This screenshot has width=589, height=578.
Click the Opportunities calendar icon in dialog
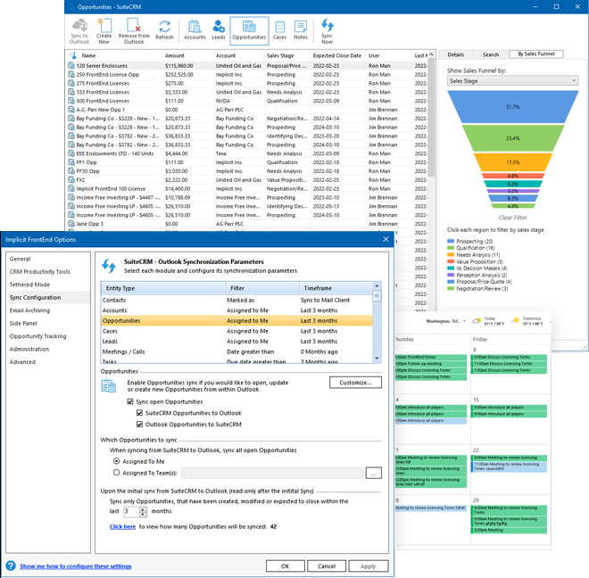109,386
